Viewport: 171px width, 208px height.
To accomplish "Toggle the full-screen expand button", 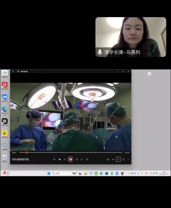I will click(x=118, y=159).
